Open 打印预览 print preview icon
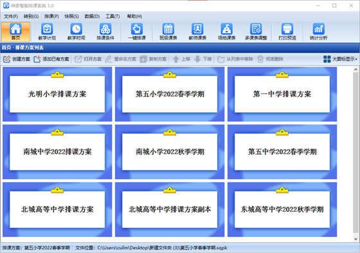 pos(287,31)
